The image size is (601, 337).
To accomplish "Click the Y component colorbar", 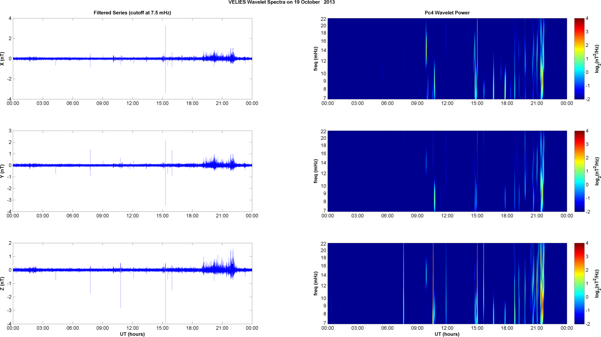I will pyautogui.click(x=579, y=171).
